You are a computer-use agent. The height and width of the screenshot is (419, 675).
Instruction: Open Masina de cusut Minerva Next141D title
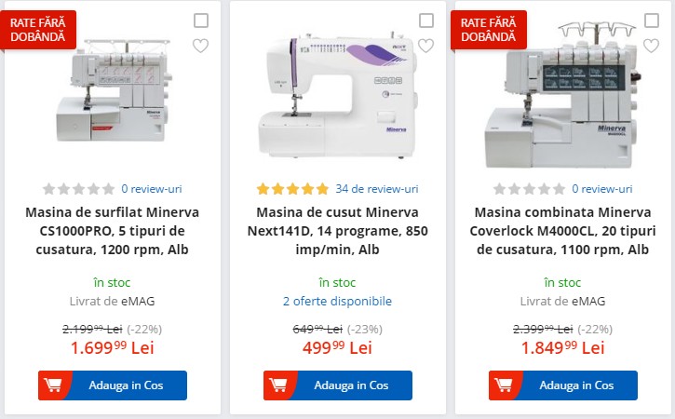337,231
